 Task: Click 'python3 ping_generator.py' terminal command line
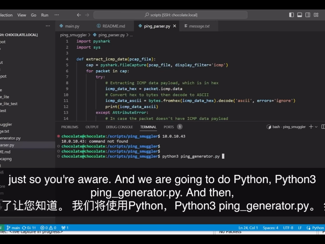[191, 156]
